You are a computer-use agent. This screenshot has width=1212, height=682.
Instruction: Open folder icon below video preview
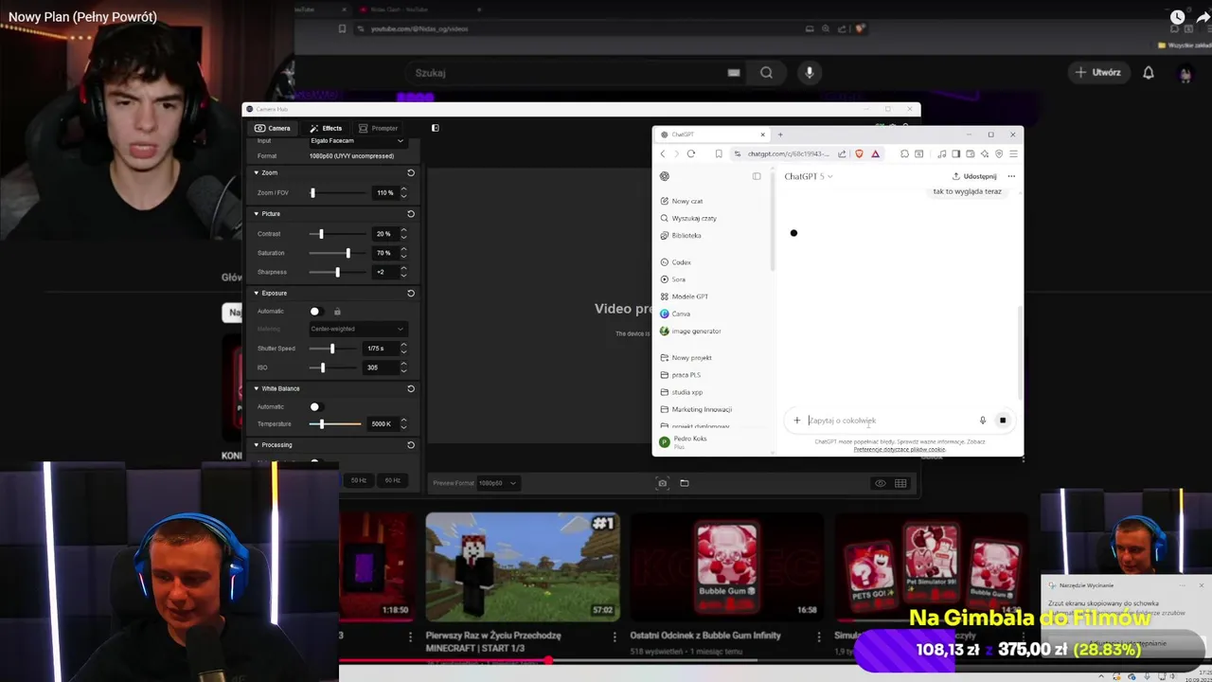click(685, 483)
